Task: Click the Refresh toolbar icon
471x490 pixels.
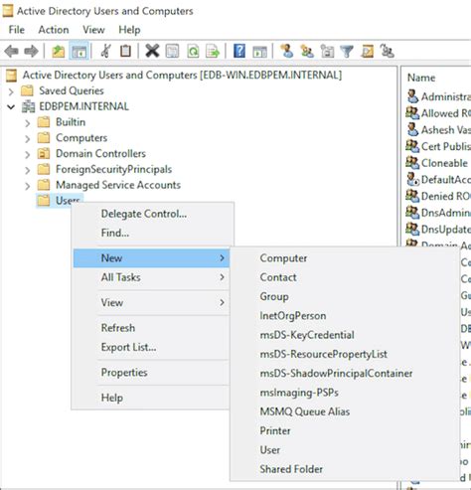Action: [193, 52]
